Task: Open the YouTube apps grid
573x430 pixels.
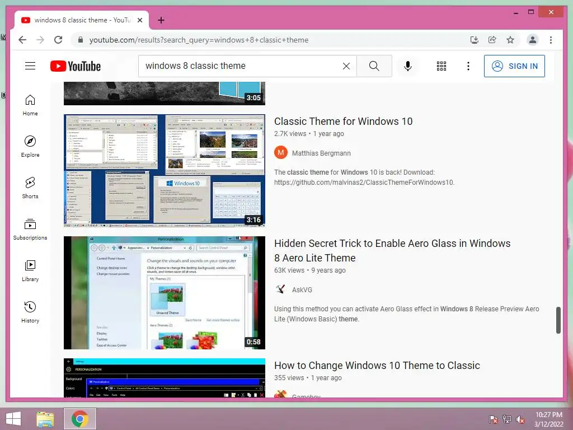Action: tap(442, 66)
